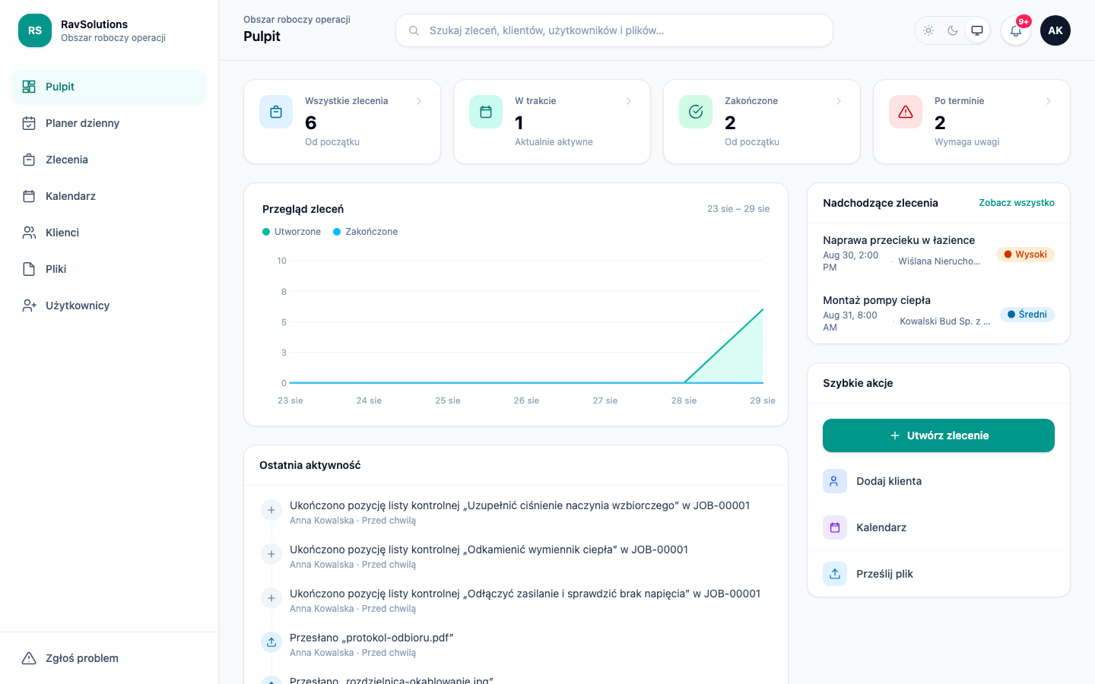Click the Prześlij plik upload icon
The width and height of the screenshot is (1095, 684).
click(835, 574)
